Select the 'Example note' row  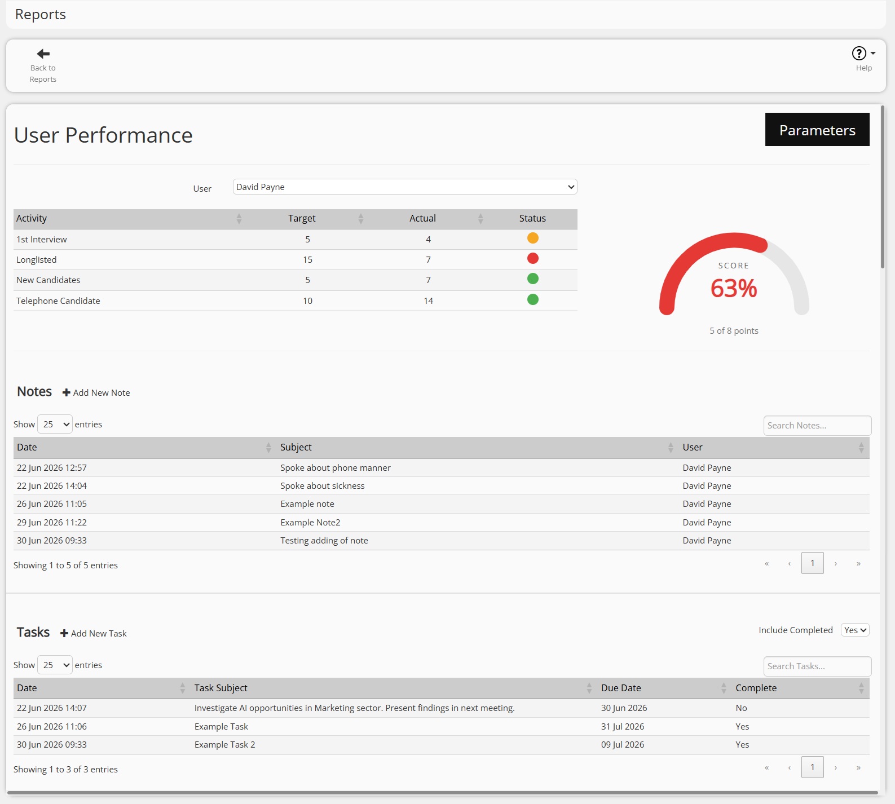click(442, 504)
